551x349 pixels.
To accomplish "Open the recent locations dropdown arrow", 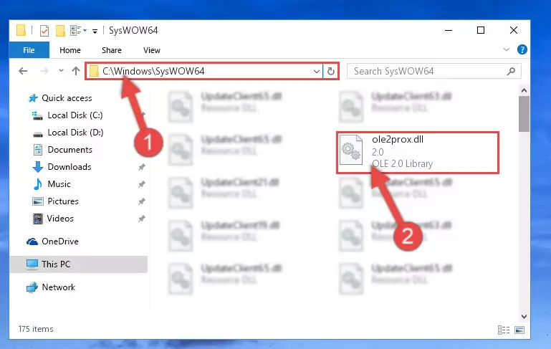I will (x=61, y=71).
